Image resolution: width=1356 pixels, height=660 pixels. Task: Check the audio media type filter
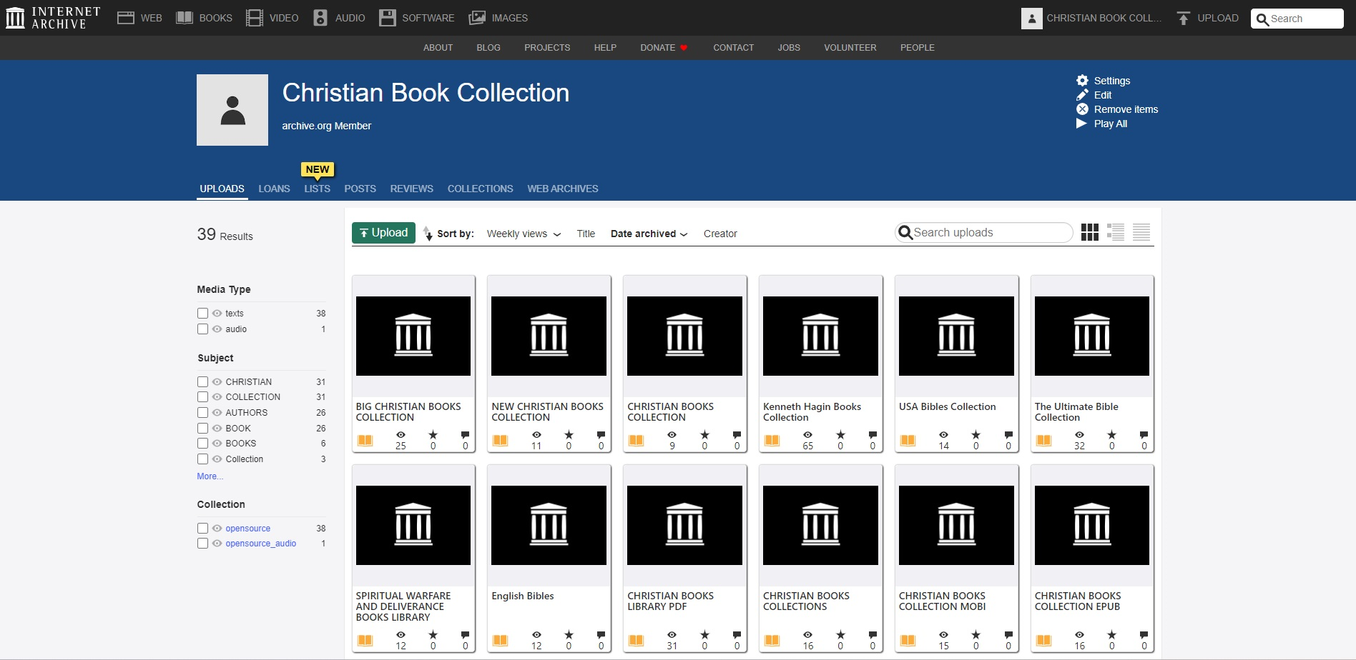(202, 329)
